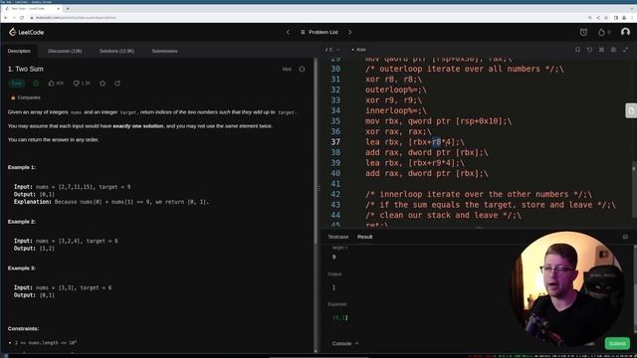Click the circular icon next to Hint
Image resolution: width=637 pixels, height=358 pixels.
point(302,70)
